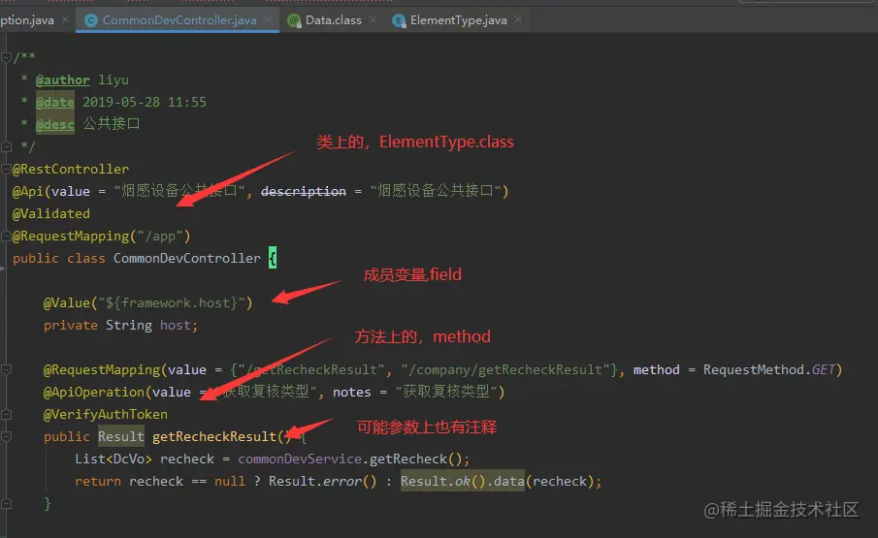Click the fold end marker at method closing brace
This screenshot has height=538, width=878.
coord(7,503)
